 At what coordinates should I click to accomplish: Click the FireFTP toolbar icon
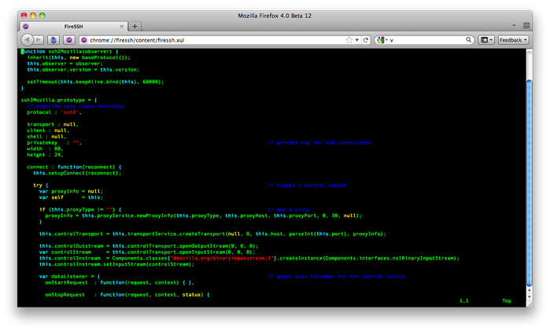[x=54, y=40]
